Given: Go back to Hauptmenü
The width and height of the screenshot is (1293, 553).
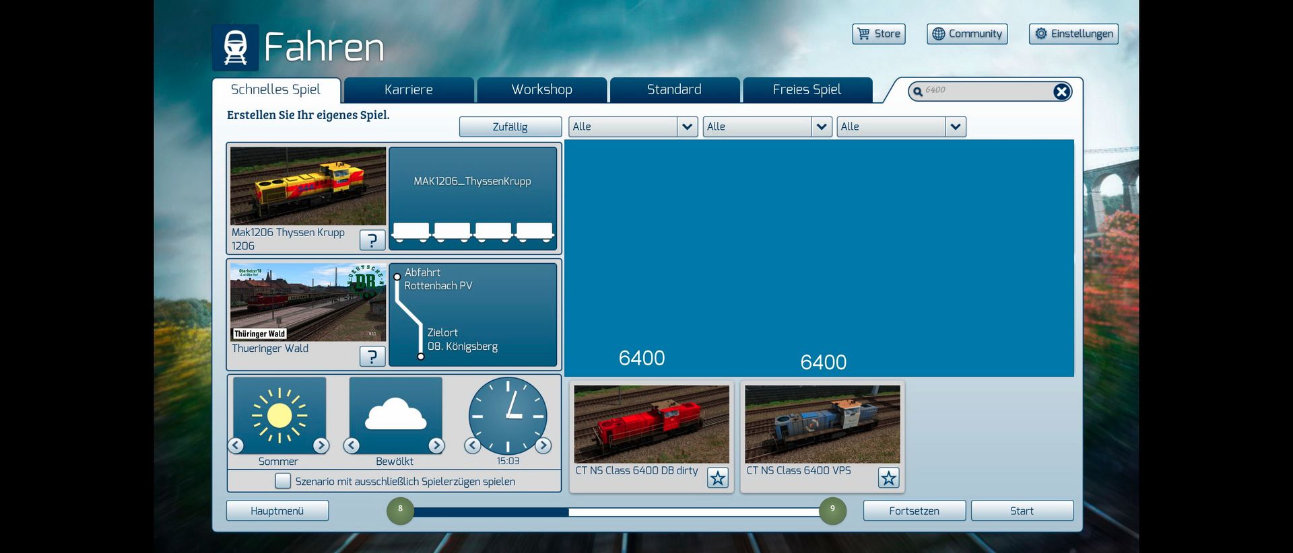Looking at the screenshot, I should [x=277, y=511].
